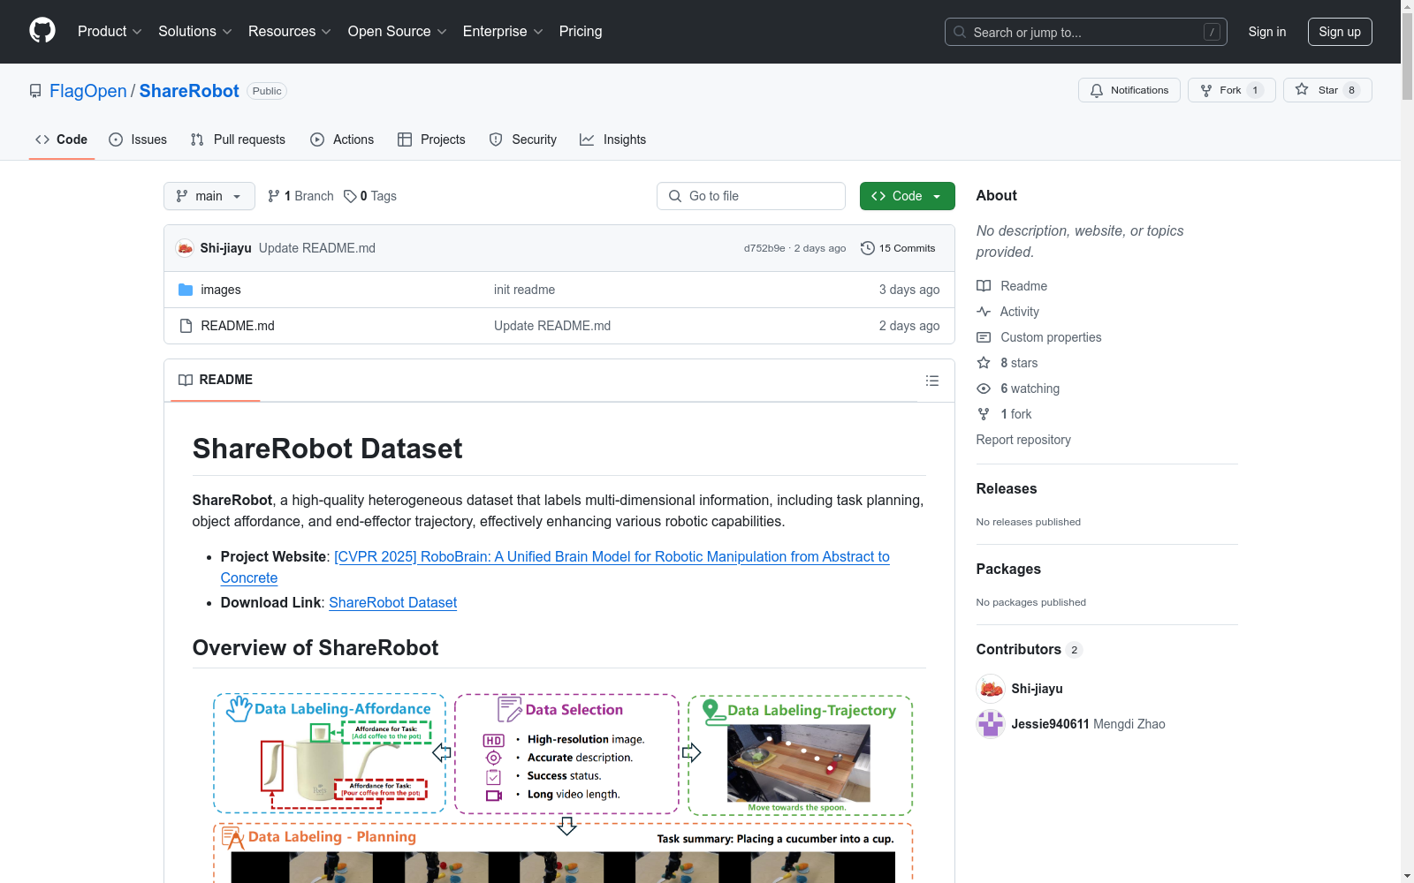The image size is (1414, 883).
Task: Open the Contributors heading link
Action: coord(1030,649)
